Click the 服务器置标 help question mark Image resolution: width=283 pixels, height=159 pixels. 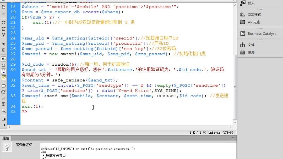7,147
